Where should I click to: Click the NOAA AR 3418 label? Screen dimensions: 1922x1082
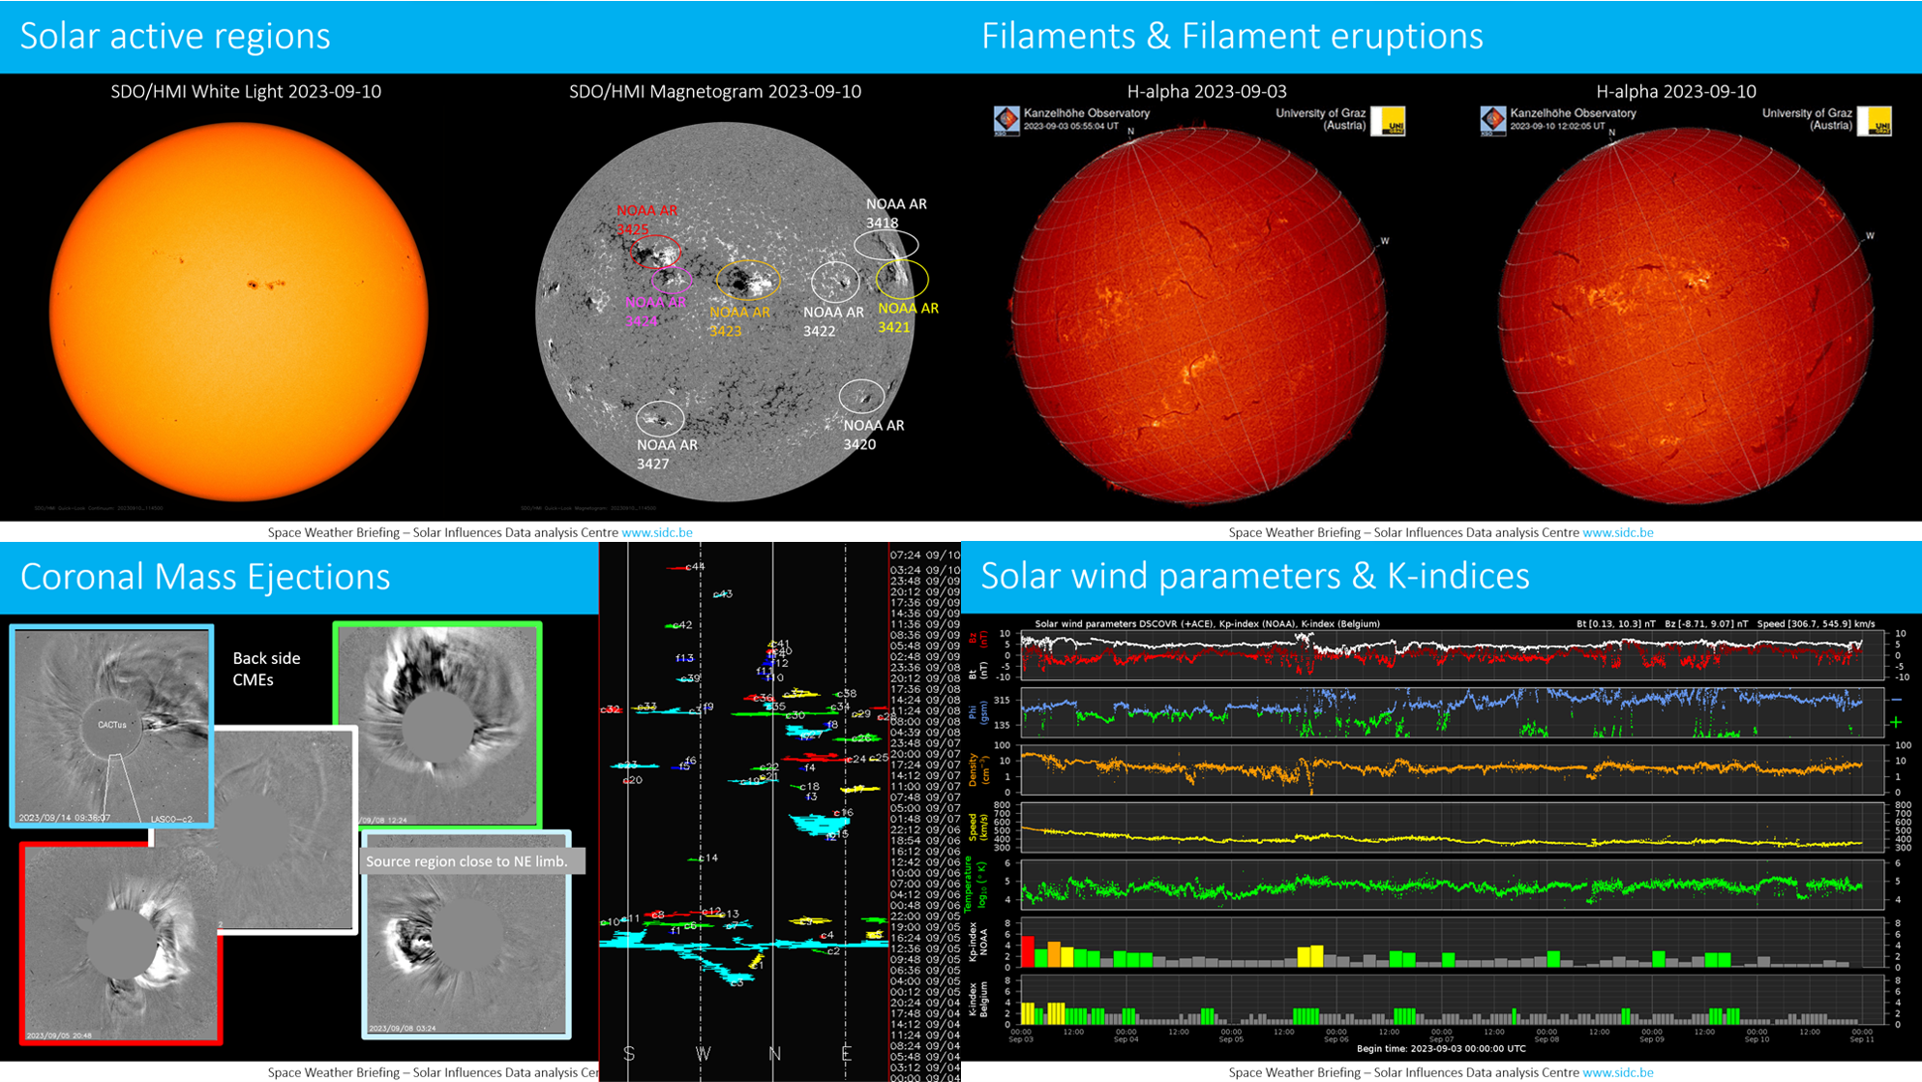click(x=896, y=213)
